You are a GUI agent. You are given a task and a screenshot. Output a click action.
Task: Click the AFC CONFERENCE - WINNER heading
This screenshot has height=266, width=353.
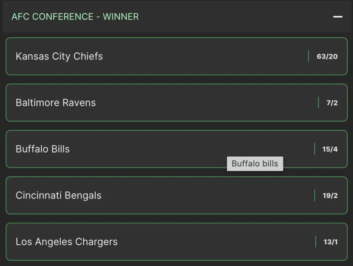point(75,17)
